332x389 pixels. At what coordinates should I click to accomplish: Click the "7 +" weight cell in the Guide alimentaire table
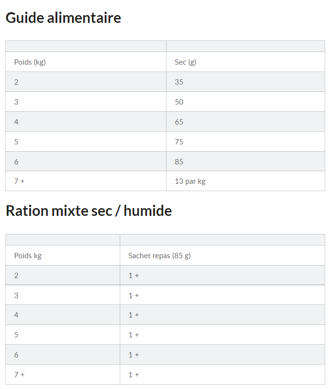[x=19, y=181]
